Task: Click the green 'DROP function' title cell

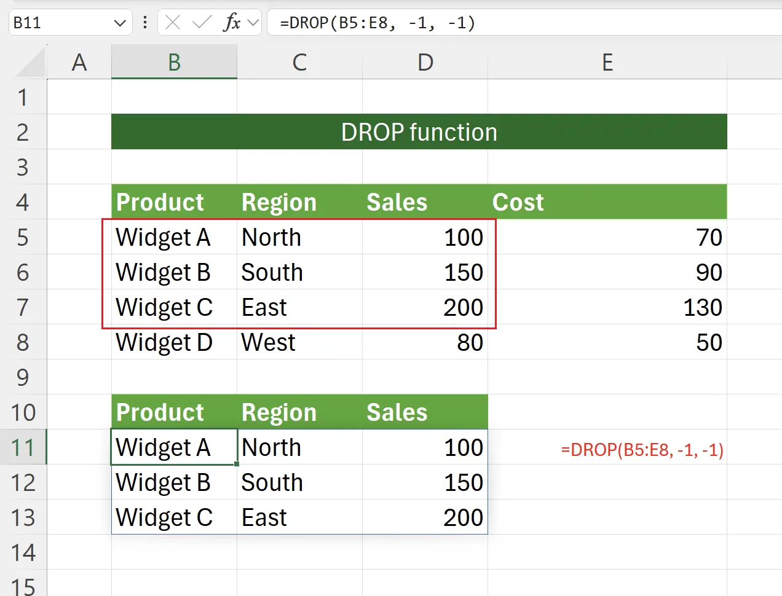Action: click(419, 131)
